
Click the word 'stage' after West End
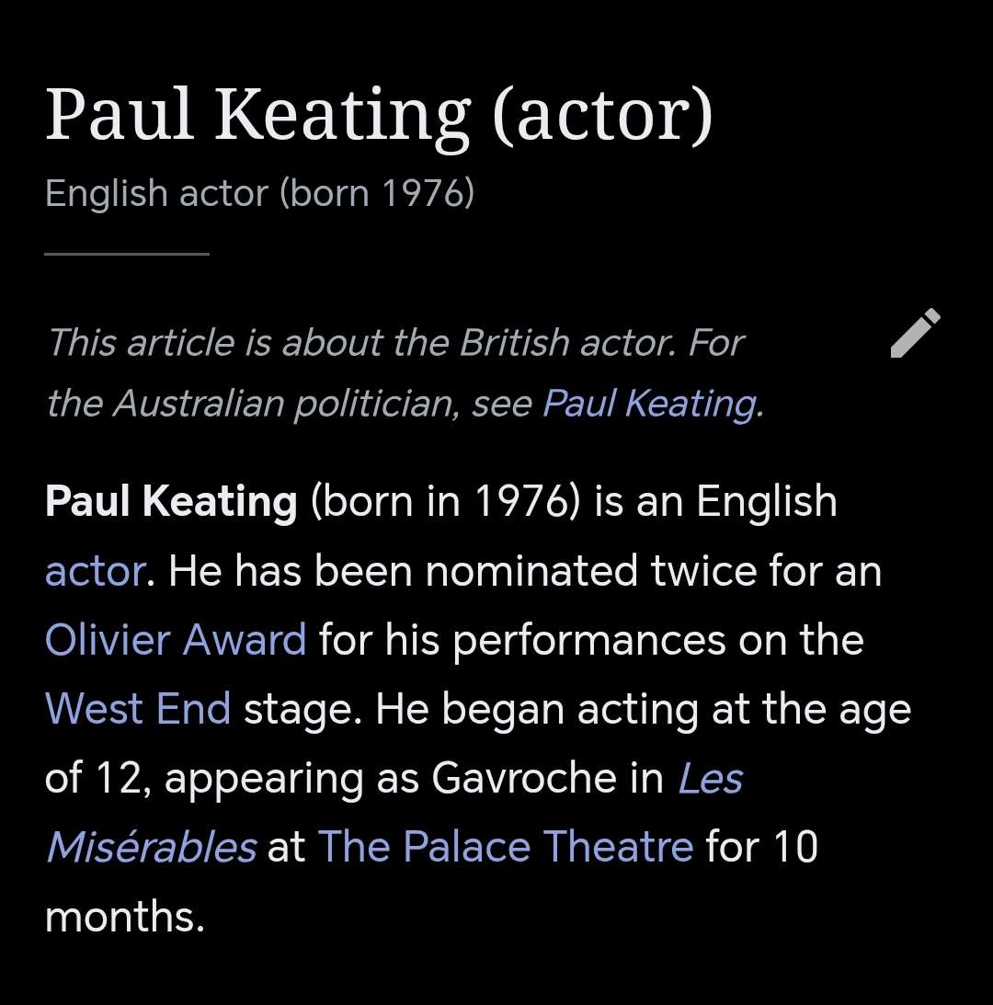300,710
